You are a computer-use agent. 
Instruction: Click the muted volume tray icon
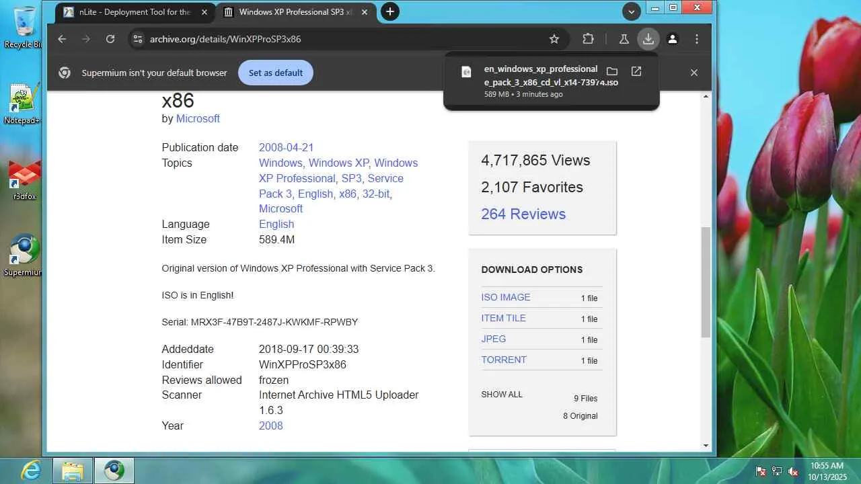[793, 471]
